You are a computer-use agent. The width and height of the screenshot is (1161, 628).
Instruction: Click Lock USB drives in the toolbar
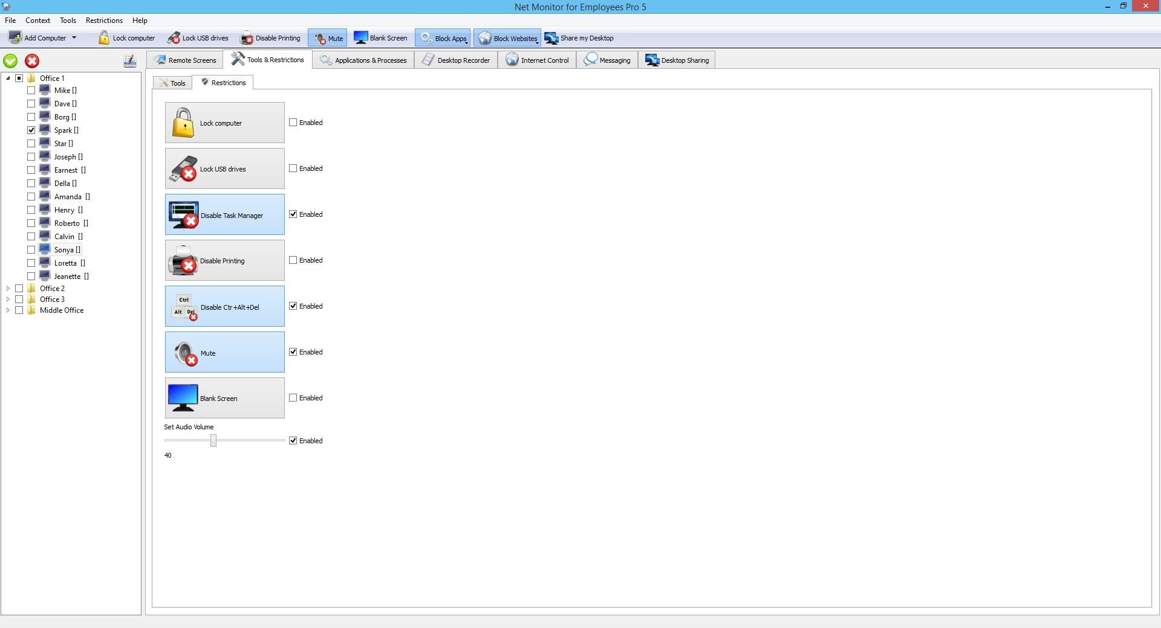(x=198, y=38)
